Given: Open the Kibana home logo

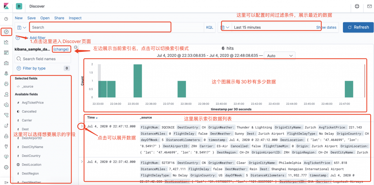Looking at the screenshot, I should (x=6, y=6).
